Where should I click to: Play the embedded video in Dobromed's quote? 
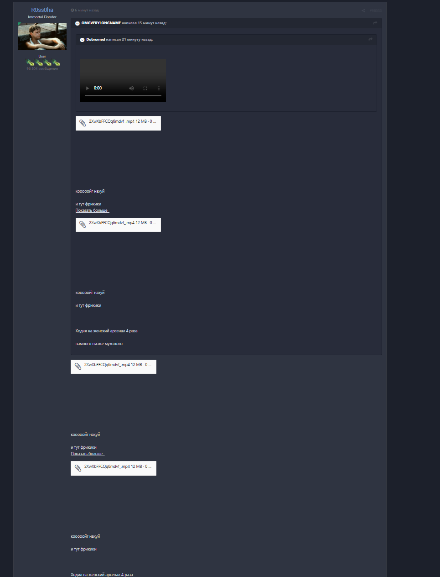[x=88, y=88]
